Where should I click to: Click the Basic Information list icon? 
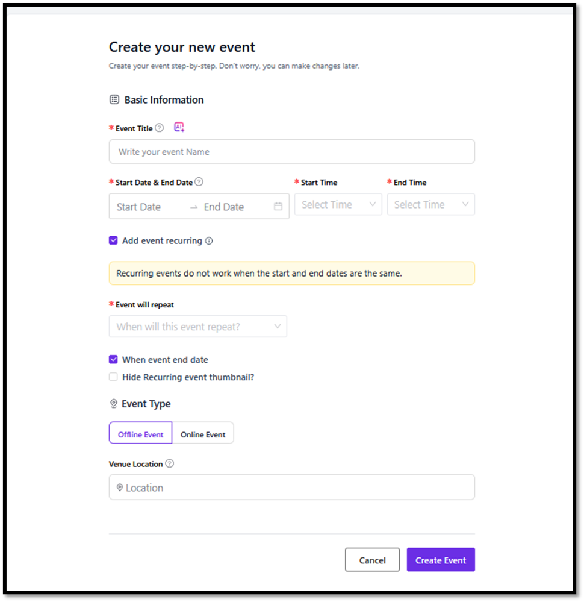coord(114,100)
